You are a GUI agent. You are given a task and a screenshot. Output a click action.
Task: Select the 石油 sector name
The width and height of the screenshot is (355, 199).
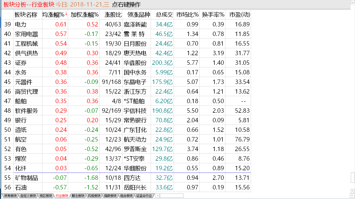pos(21,187)
